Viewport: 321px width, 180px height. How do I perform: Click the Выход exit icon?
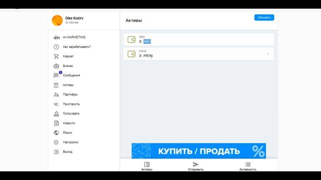pos(56,152)
